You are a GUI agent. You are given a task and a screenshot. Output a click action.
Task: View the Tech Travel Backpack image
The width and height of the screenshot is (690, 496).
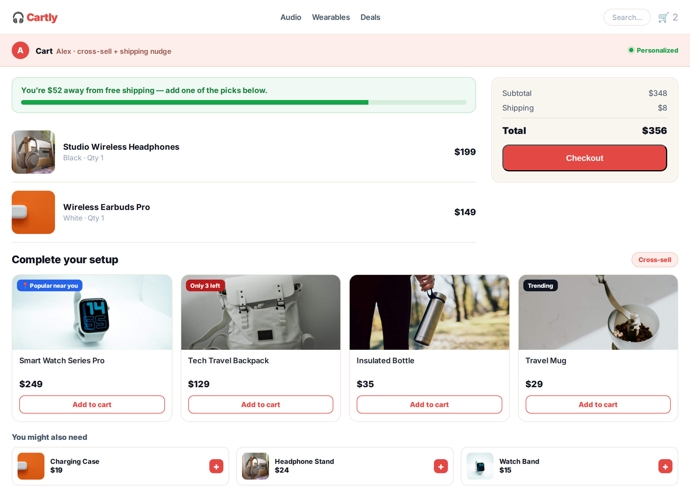point(261,312)
